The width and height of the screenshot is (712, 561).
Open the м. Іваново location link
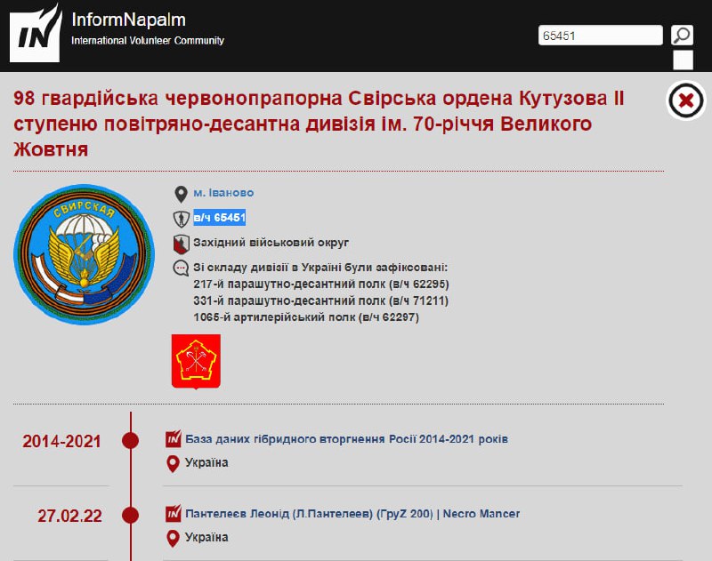coord(223,193)
